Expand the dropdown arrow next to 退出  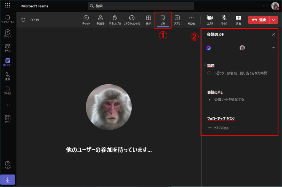click(x=273, y=20)
